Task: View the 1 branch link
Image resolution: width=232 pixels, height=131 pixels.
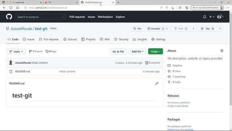Action: [36, 51]
